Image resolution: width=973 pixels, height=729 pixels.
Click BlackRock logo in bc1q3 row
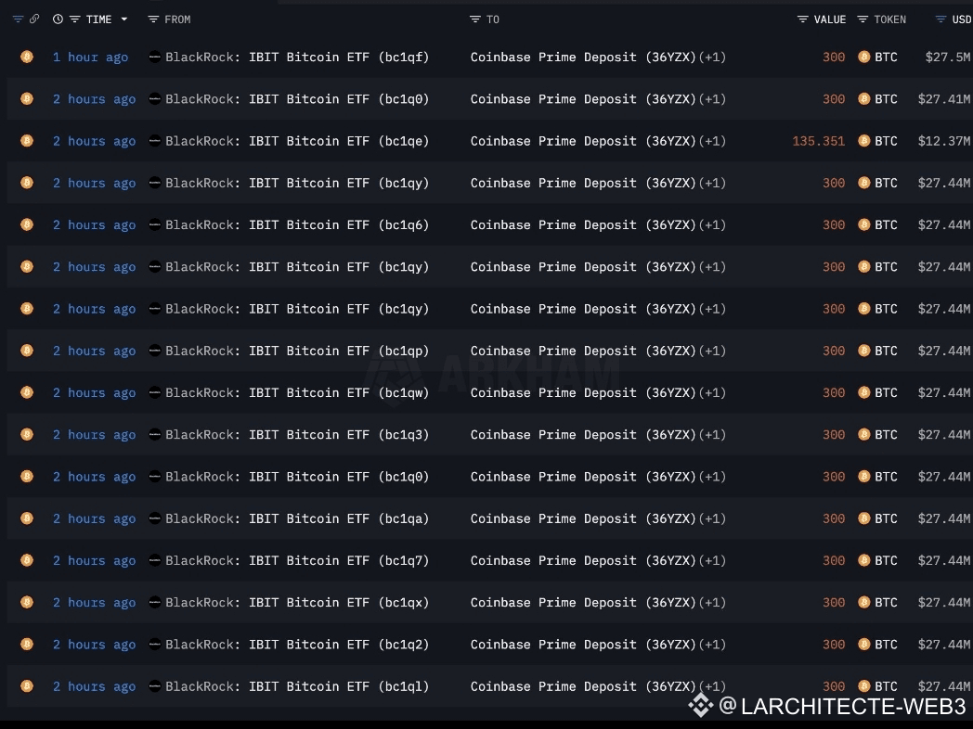[154, 435]
